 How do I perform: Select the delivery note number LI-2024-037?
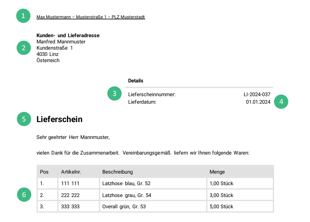pos(257,94)
